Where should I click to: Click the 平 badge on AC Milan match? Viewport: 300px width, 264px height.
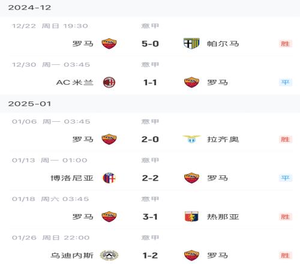coord(286,82)
